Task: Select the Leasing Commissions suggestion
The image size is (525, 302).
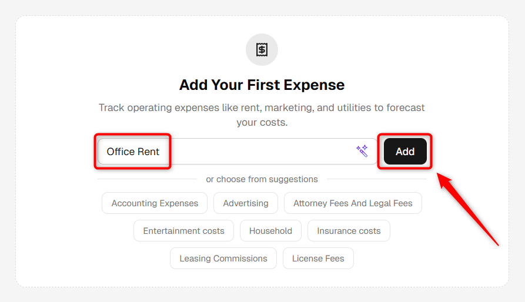Action: point(223,259)
